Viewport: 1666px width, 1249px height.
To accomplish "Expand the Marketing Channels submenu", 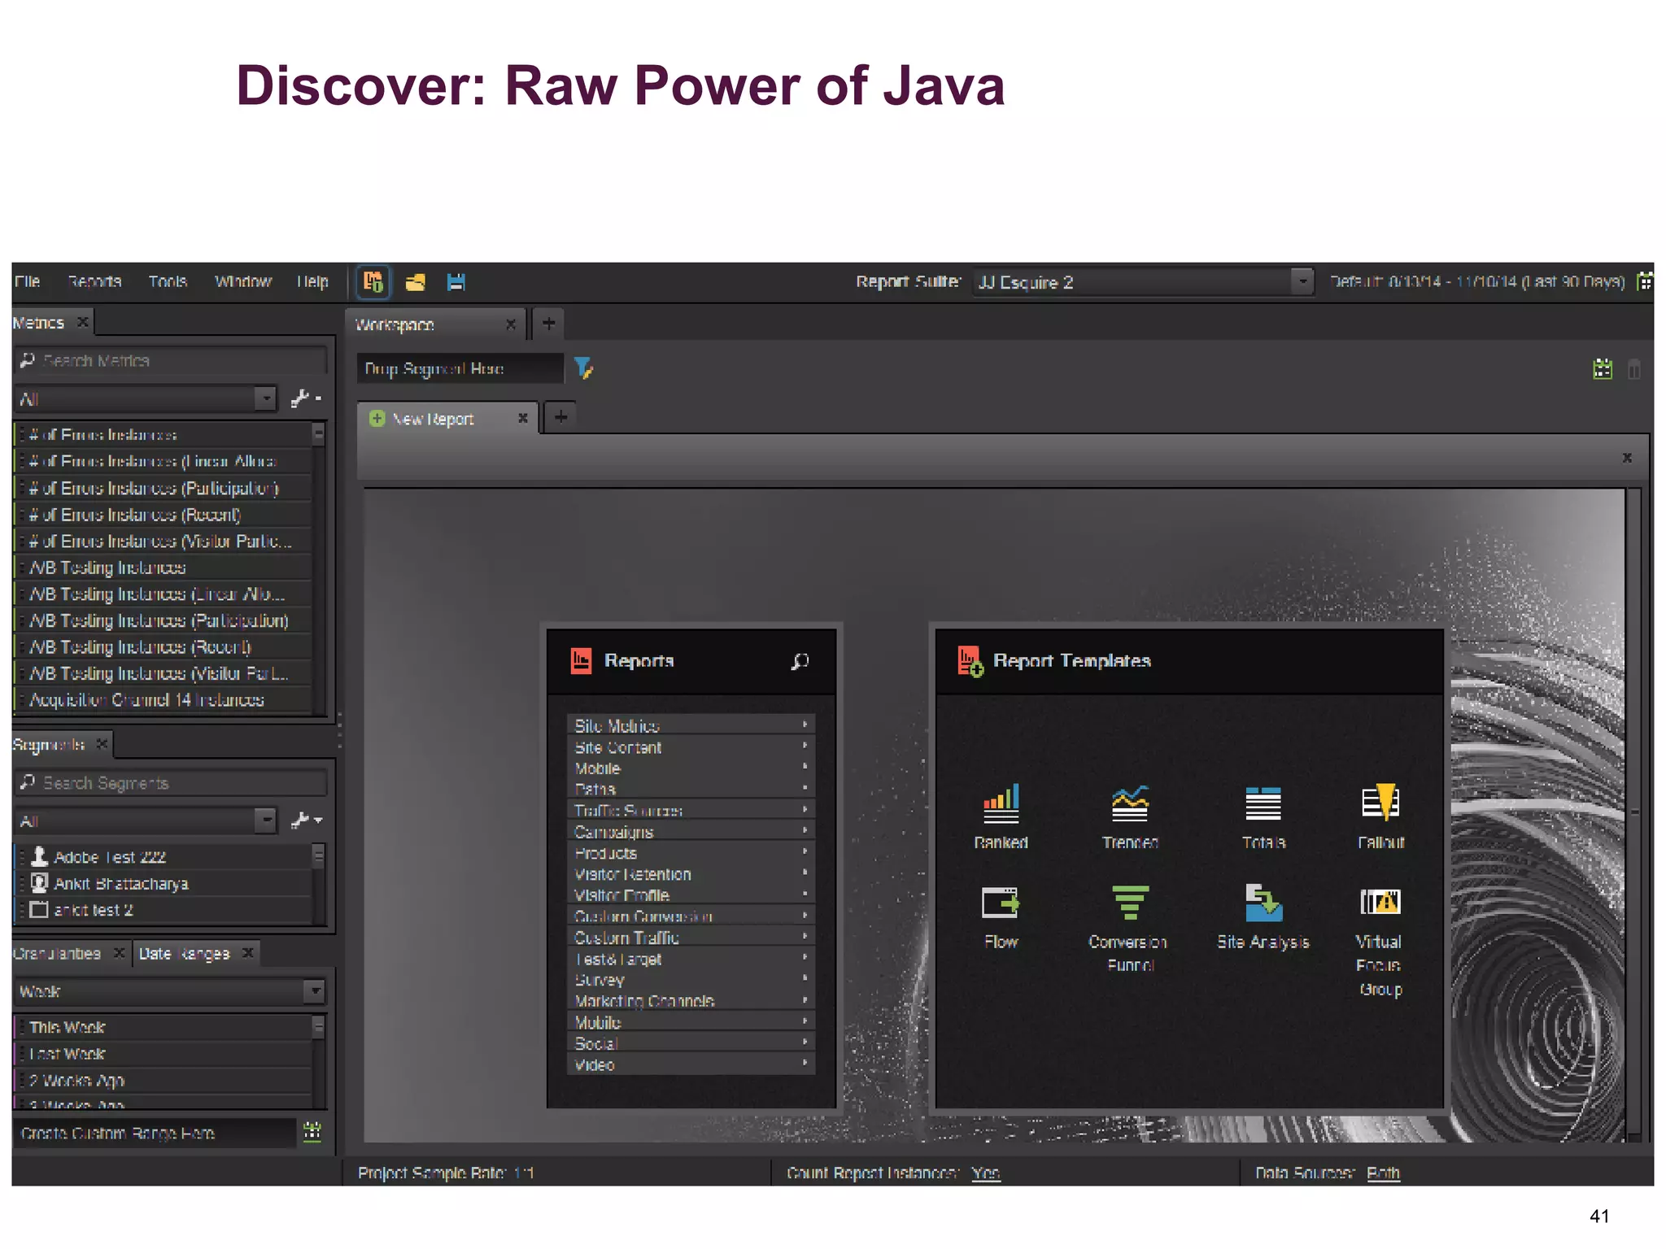I will [x=691, y=1000].
